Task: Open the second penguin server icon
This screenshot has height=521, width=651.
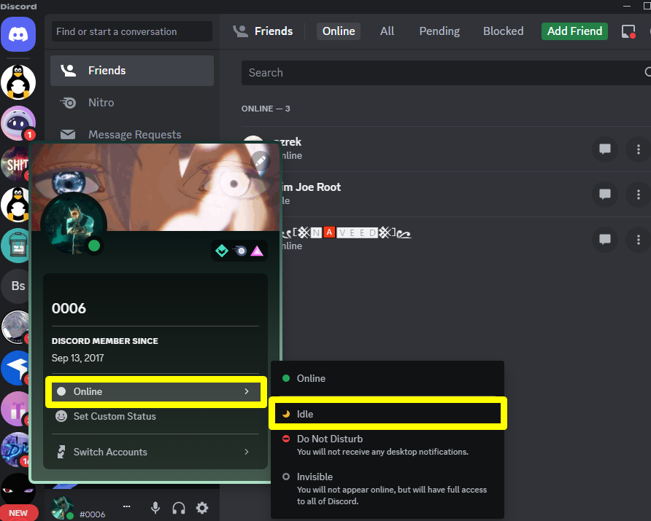Action: click(x=16, y=205)
